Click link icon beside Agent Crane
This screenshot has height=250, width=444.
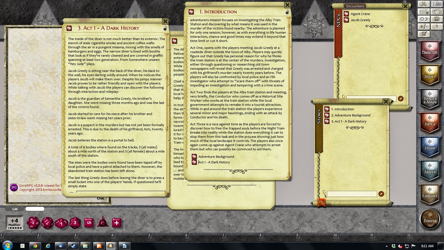click(x=346, y=14)
